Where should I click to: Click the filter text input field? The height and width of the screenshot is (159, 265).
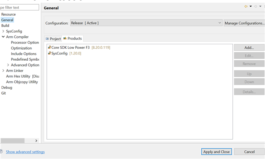[19, 7]
